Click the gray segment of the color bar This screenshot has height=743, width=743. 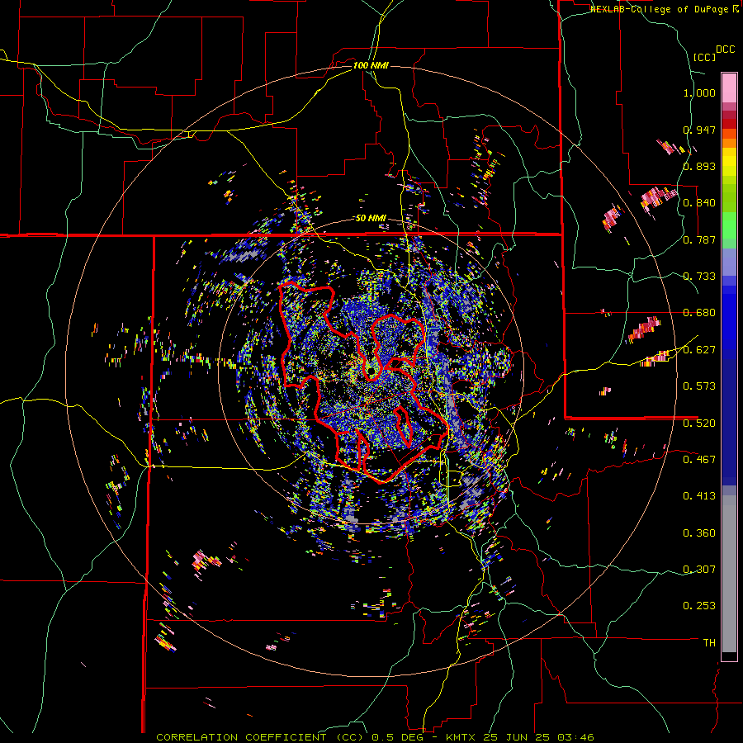point(729,574)
